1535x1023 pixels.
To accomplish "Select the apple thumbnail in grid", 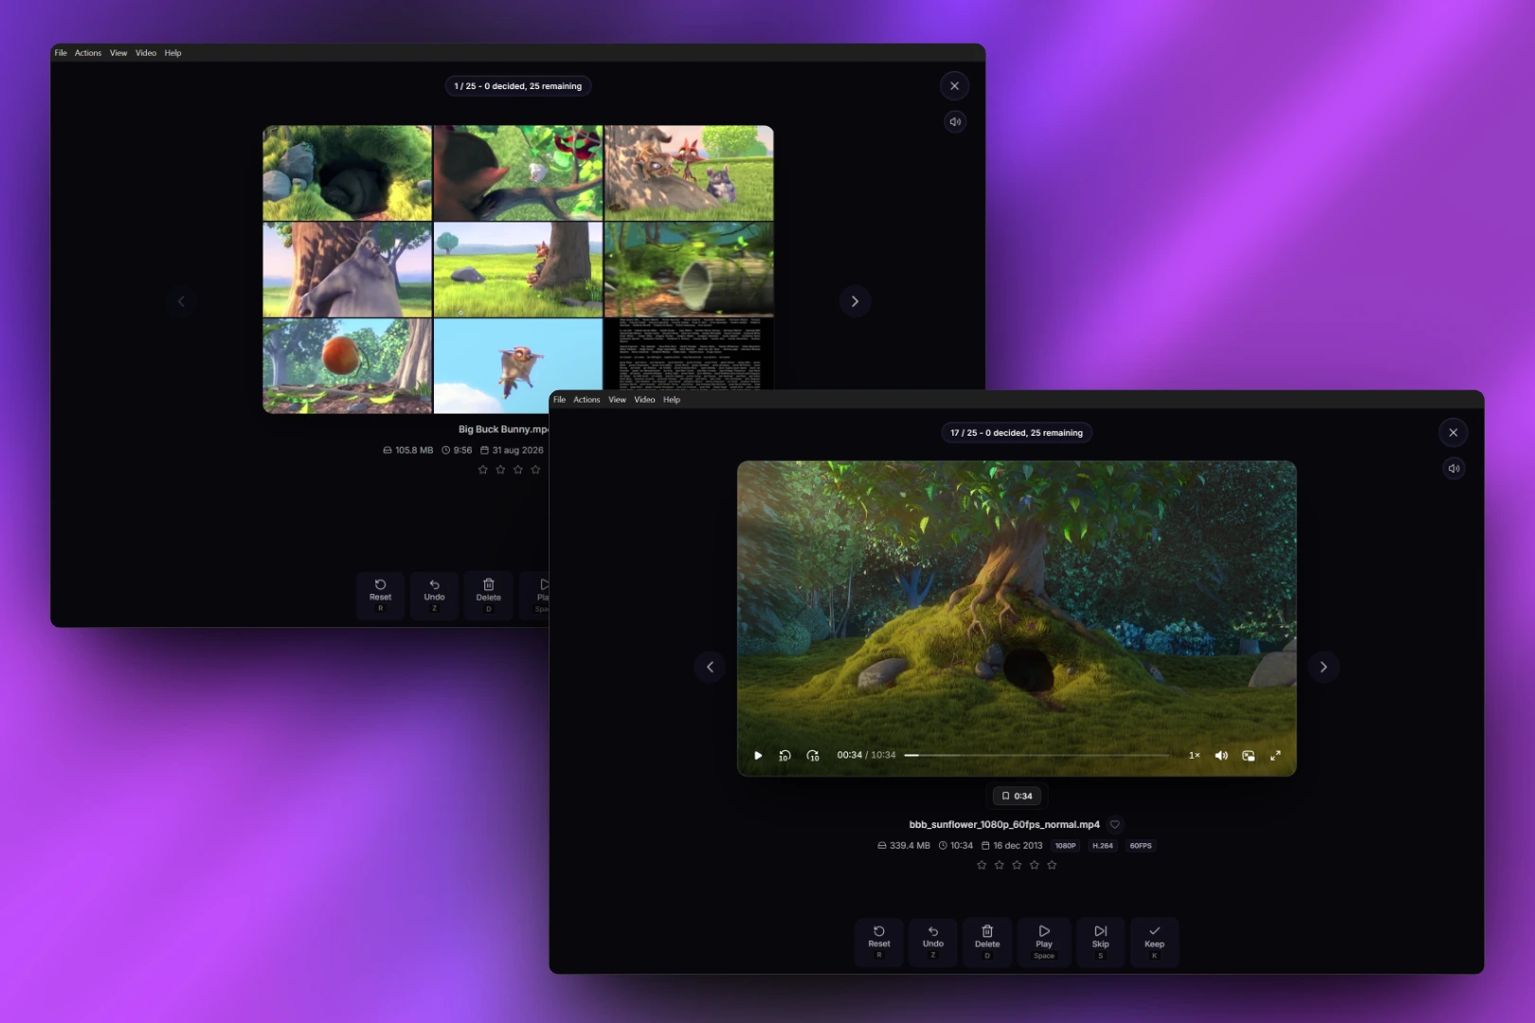I will coord(347,366).
